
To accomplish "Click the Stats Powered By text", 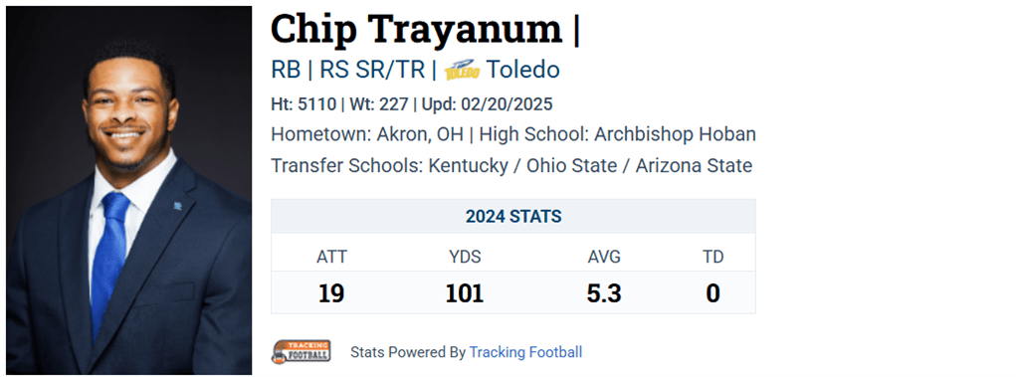I will [x=408, y=352].
